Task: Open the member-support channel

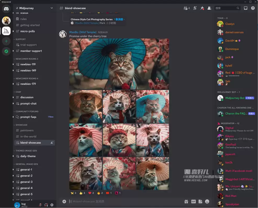Action: [x=35, y=51]
